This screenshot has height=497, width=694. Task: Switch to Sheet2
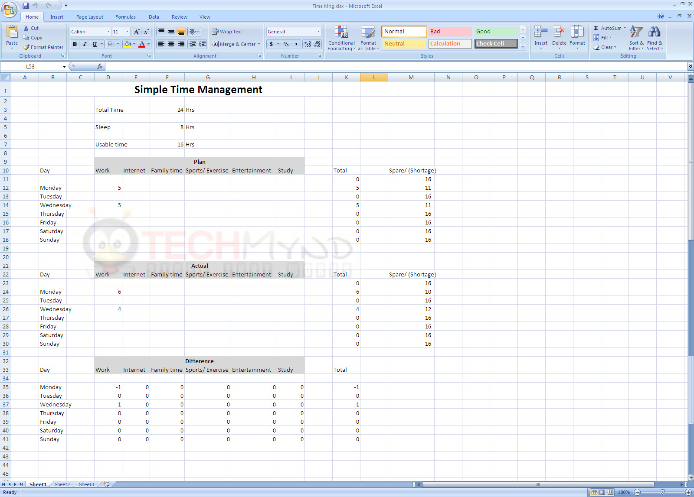pos(62,484)
